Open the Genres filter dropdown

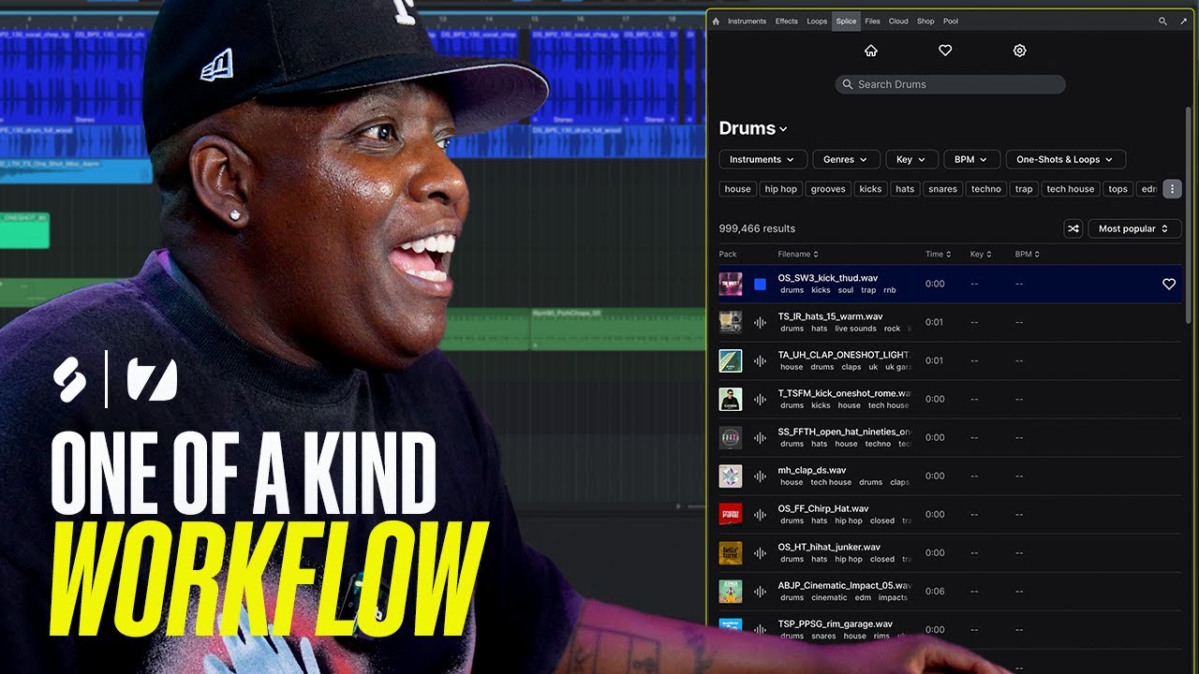coord(846,159)
